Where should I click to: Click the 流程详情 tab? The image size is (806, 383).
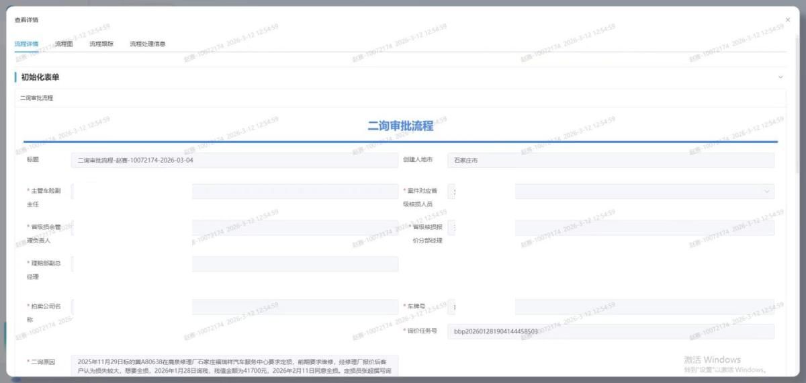pyautogui.click(x=26, y=44)
